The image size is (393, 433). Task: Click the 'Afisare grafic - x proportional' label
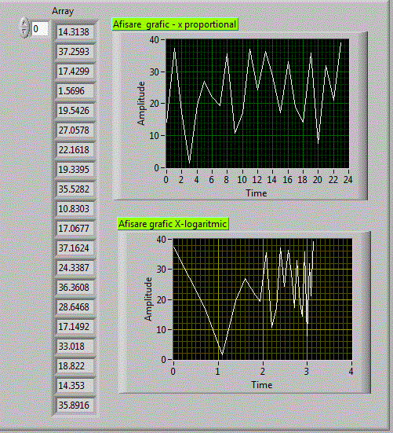(175, 24)
